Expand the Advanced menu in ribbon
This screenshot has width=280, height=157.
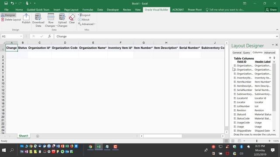point(87,24)
